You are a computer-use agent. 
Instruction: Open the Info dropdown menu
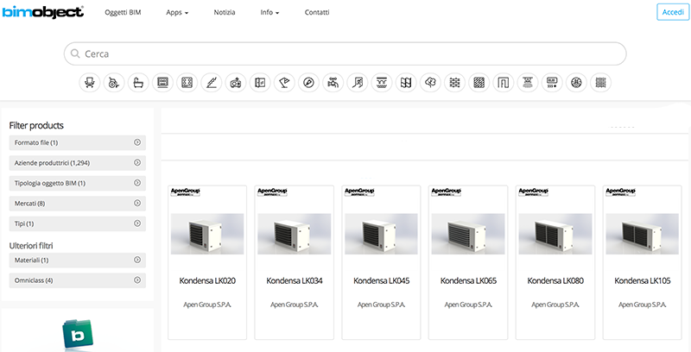click(x=269, y=12)
